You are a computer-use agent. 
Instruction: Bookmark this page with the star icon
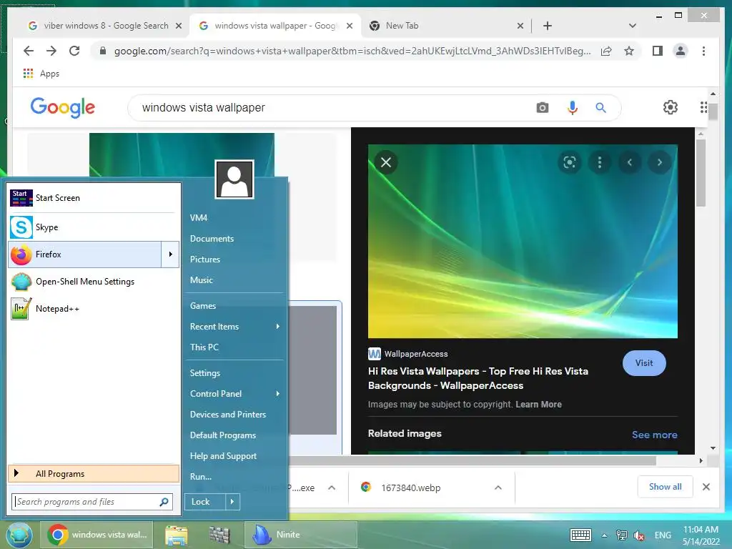click(x=629, y=51)
